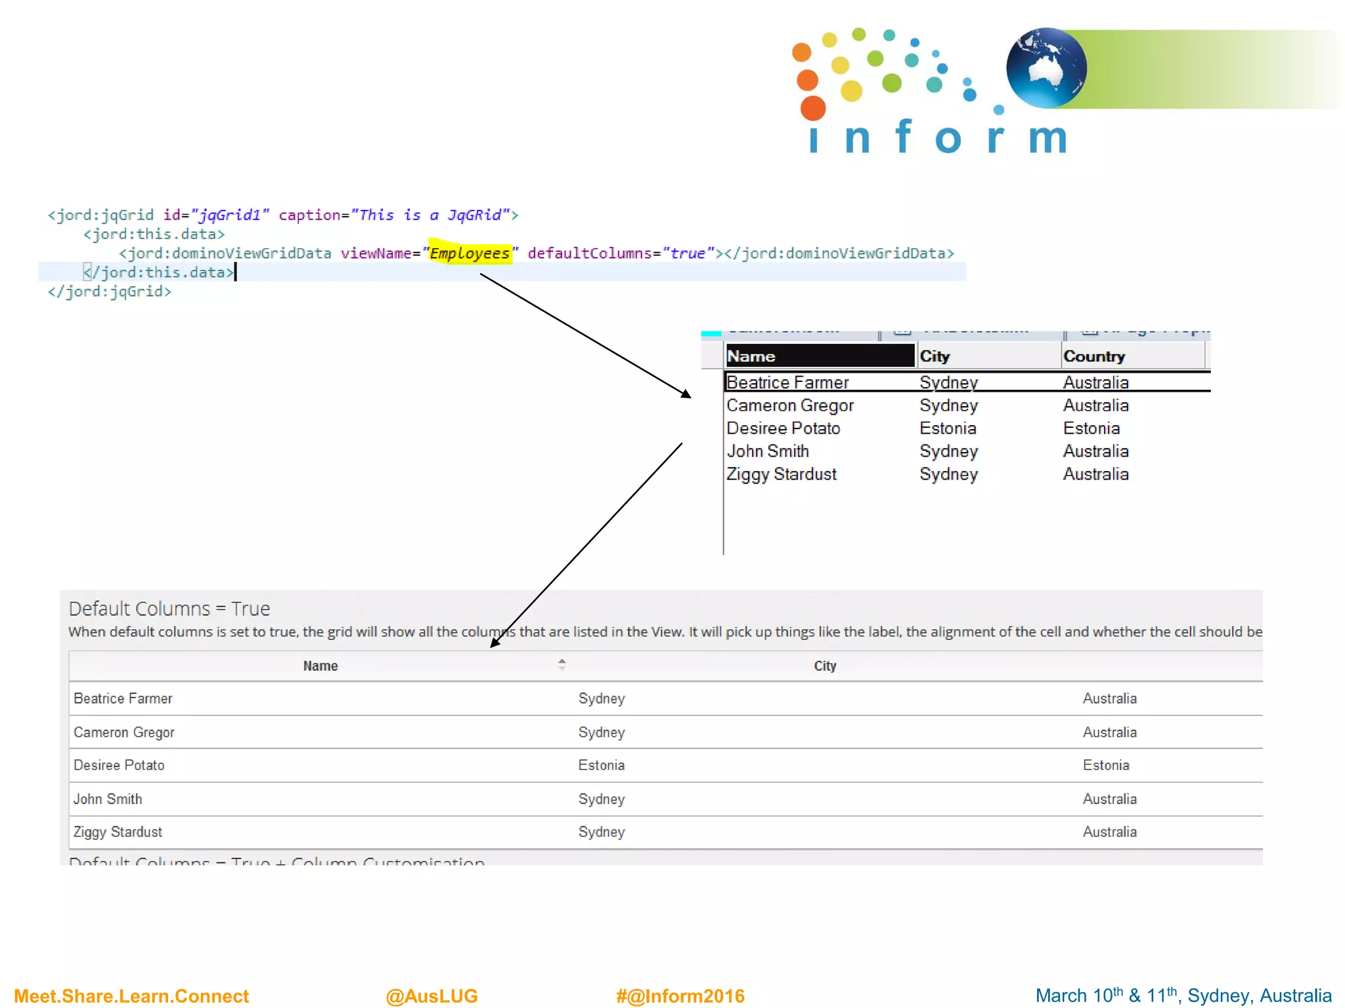Click the Name column header in the jqGrid

(320, 666)
